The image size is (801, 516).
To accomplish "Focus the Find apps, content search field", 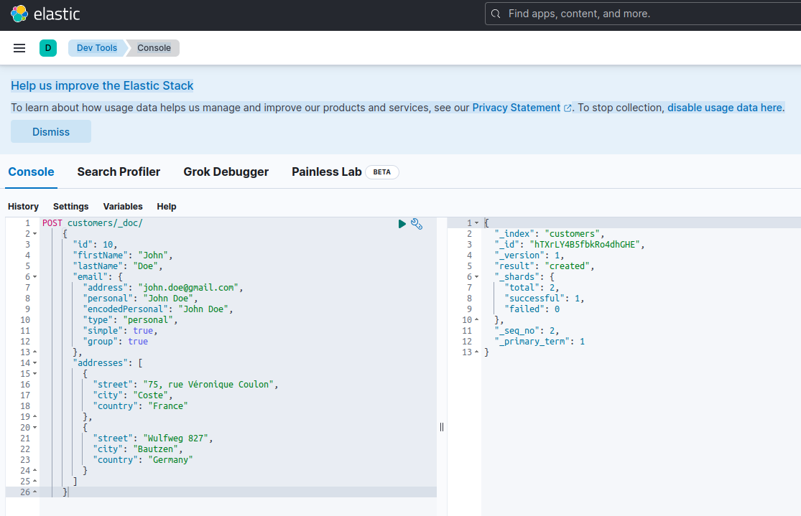I will pyautogui.click(x=643, y=14).
